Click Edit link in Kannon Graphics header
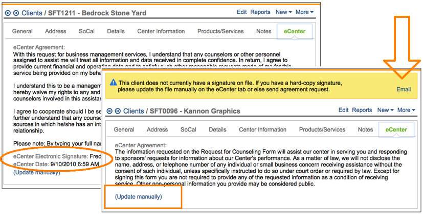 click(x=343, y=110)
